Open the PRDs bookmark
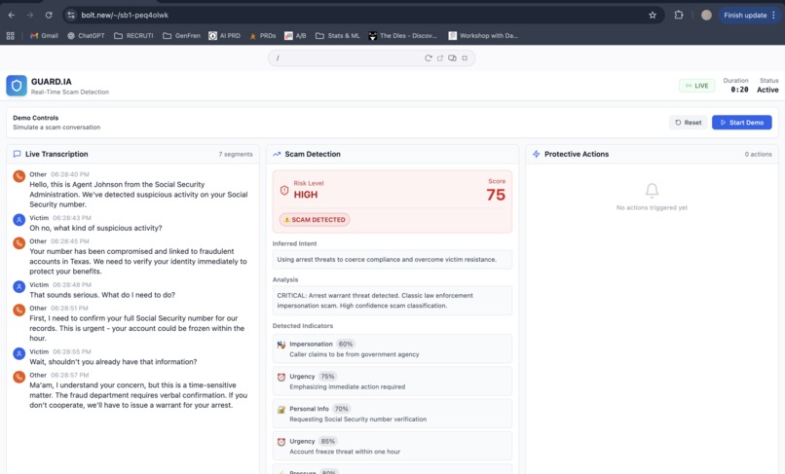This screenshot has height=474, width=785. (262, 36)
